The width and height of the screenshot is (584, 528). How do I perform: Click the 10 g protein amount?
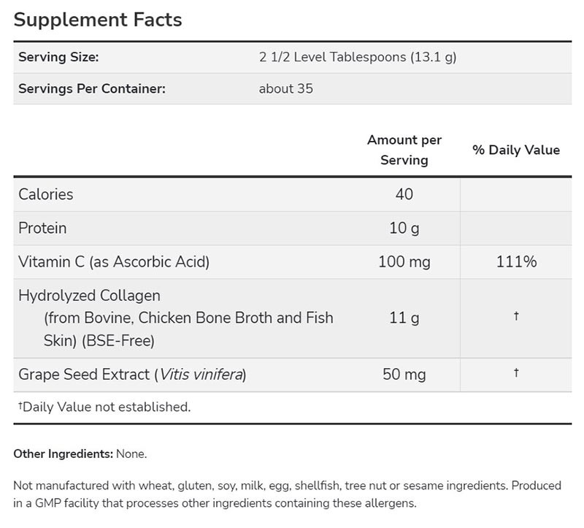coord(404,228)
